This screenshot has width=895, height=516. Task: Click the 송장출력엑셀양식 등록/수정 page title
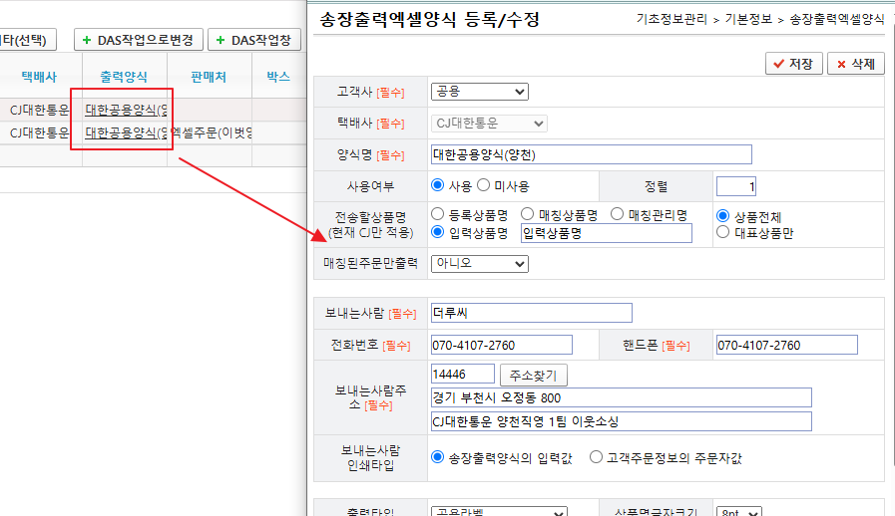click(429, 20)
